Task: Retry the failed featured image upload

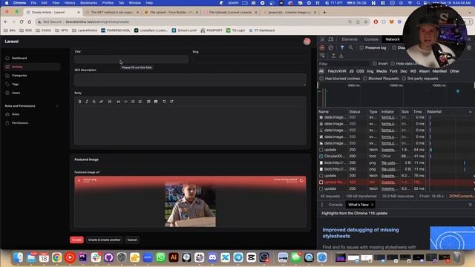Action: pyautogui.click(x=301, y=180)
